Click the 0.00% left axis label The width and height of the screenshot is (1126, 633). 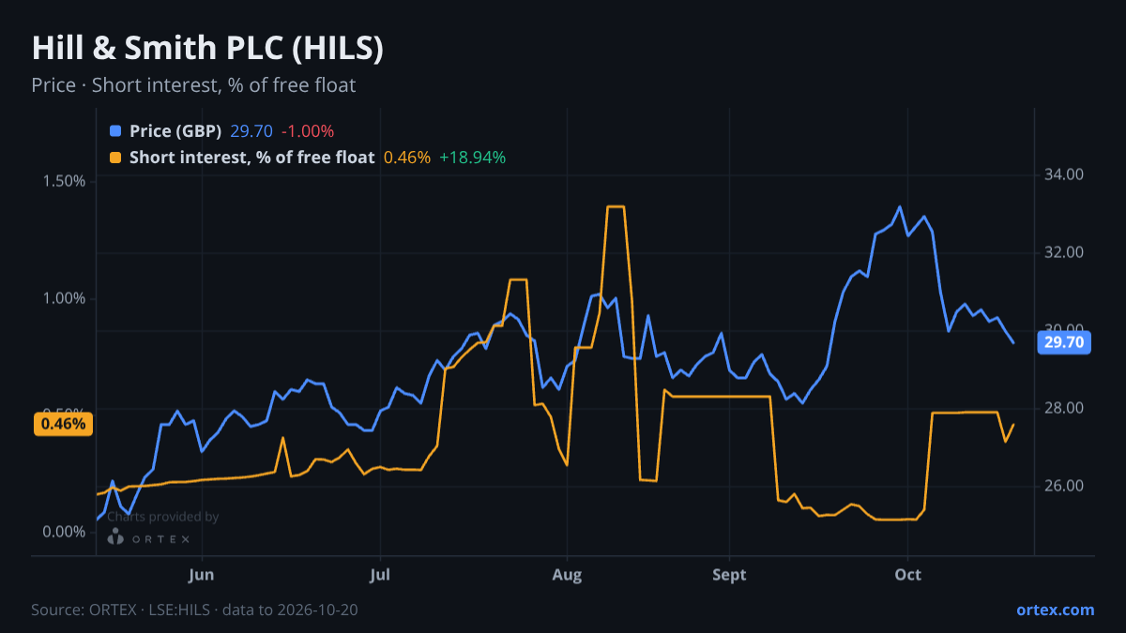point(63,532)
